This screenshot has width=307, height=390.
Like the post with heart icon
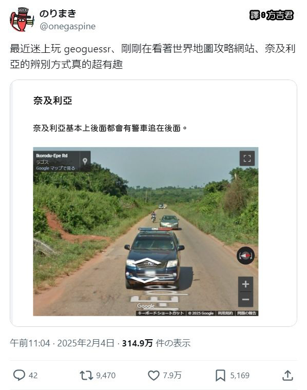[153, 375]
